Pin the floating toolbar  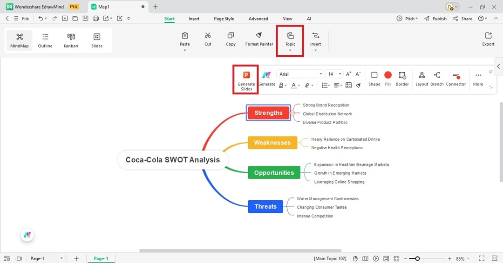(x=490, y=72)
